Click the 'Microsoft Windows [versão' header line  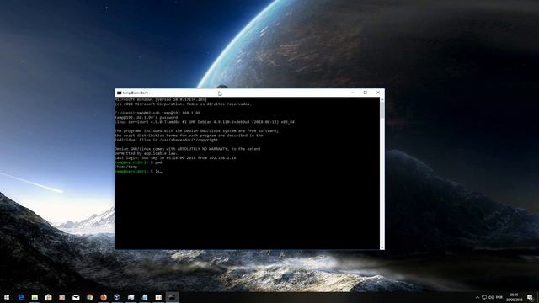161,99
